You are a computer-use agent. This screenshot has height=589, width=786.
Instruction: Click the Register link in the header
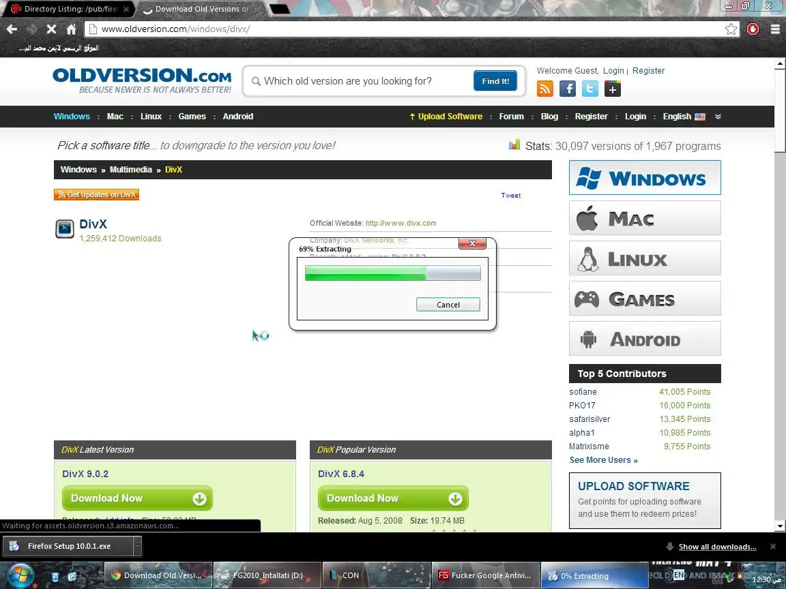point(648,71)
